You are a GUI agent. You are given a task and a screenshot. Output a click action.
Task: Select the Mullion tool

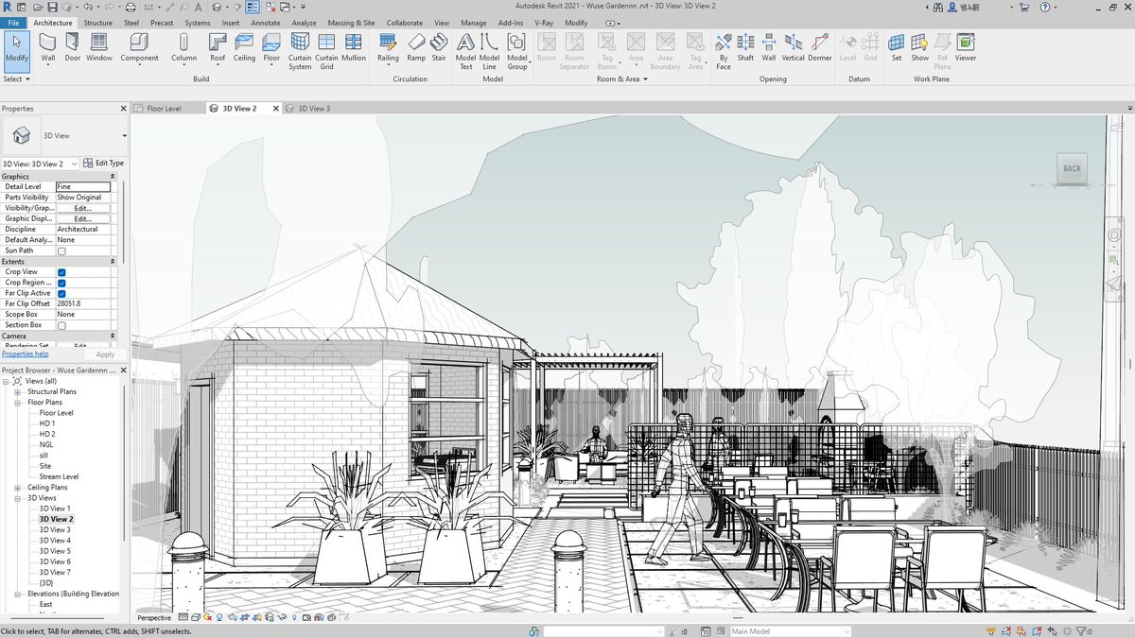[354, 47]
